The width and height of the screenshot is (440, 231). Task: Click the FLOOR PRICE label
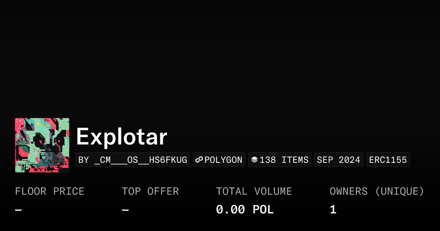pos(49,191)
